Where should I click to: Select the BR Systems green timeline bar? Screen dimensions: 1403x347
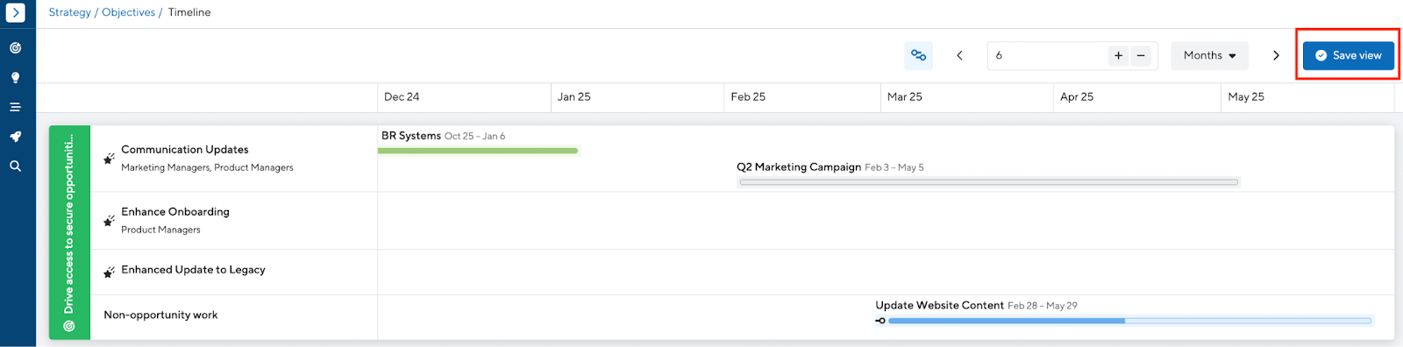478,151
